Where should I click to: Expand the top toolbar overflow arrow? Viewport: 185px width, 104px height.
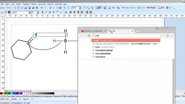pos(174,9)
